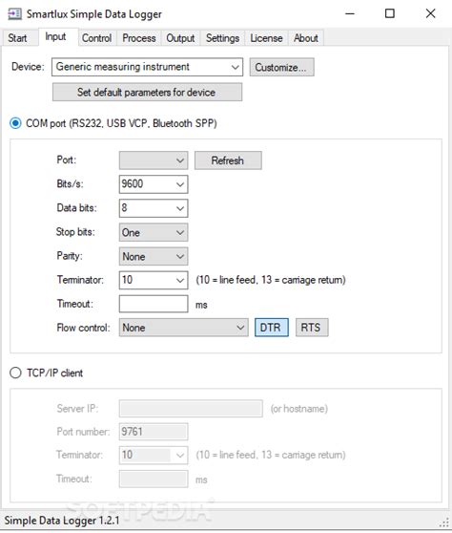Open the Data bits dropdown
Screen dimensions: 452x533
click(x=154, y=208)
